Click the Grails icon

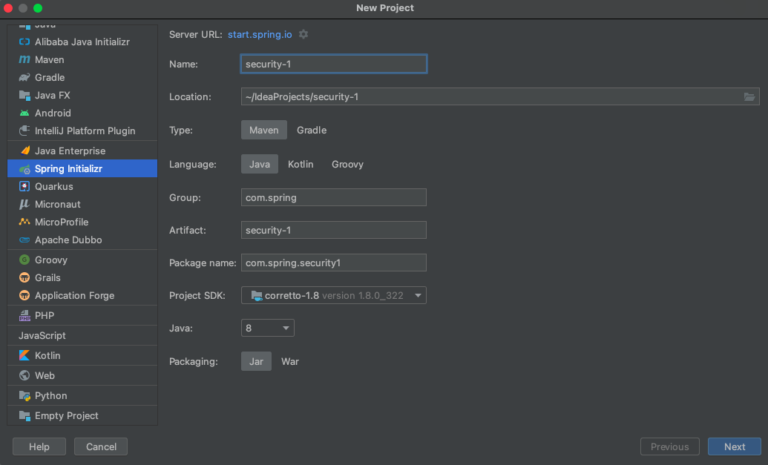tap(24, 277)
